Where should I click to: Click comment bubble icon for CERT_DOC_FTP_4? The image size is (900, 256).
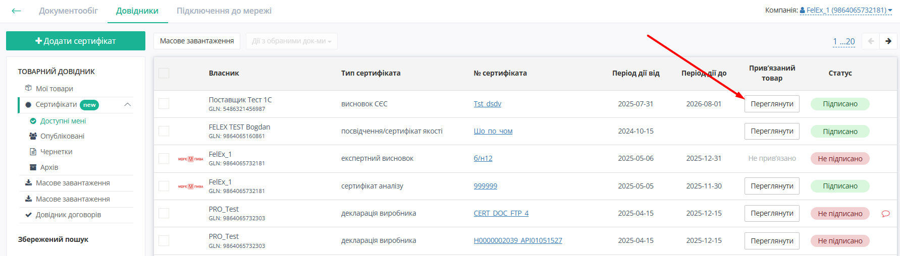[885, 214]
